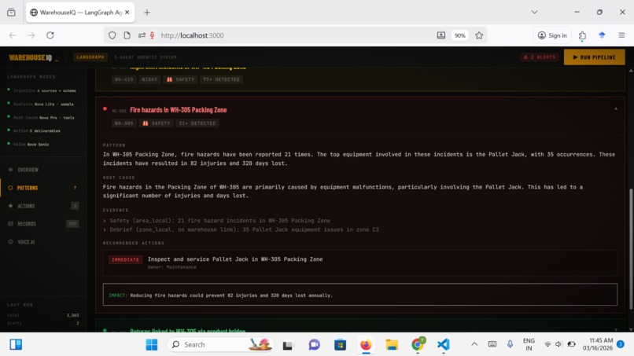This screenshot has width=634, height=356.
Task: Open the Overview section in sidebar
Action: click(x=28, y=170)
